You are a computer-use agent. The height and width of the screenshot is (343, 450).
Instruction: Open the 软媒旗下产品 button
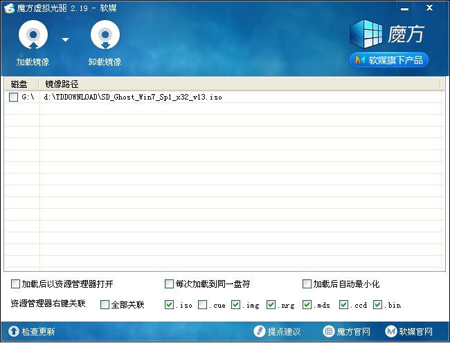tap(389, 60)
